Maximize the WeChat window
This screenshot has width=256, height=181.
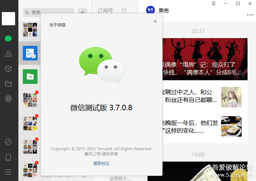pos(238,4)
